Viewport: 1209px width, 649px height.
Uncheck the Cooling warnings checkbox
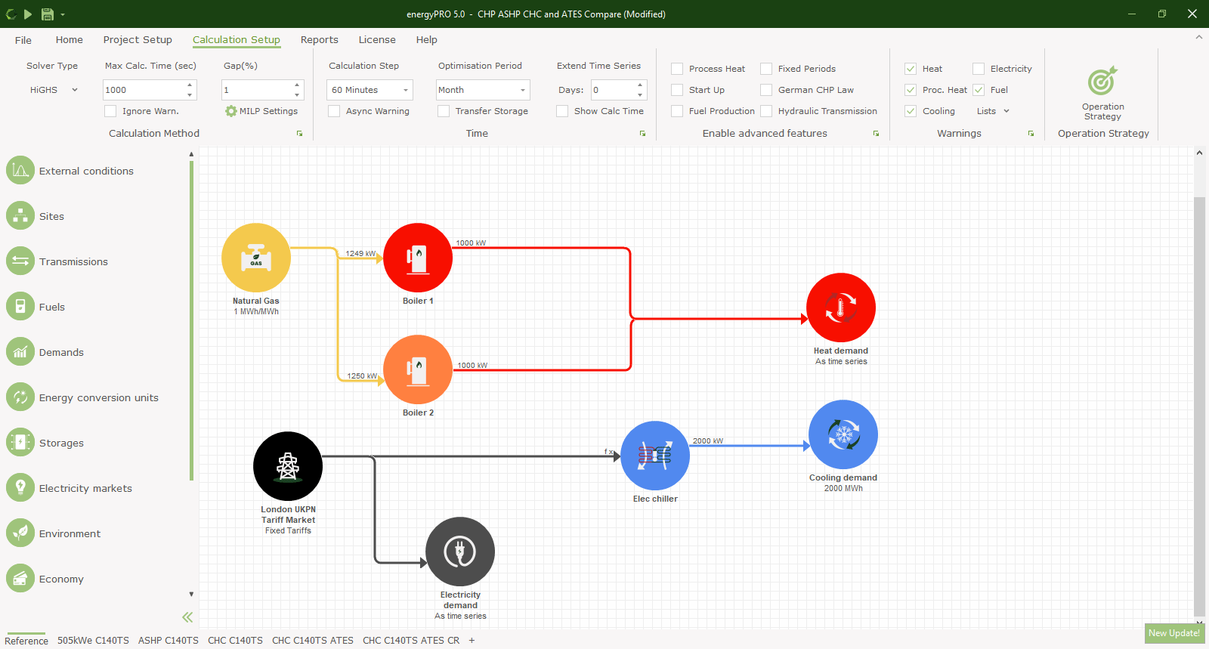[911, 111]
